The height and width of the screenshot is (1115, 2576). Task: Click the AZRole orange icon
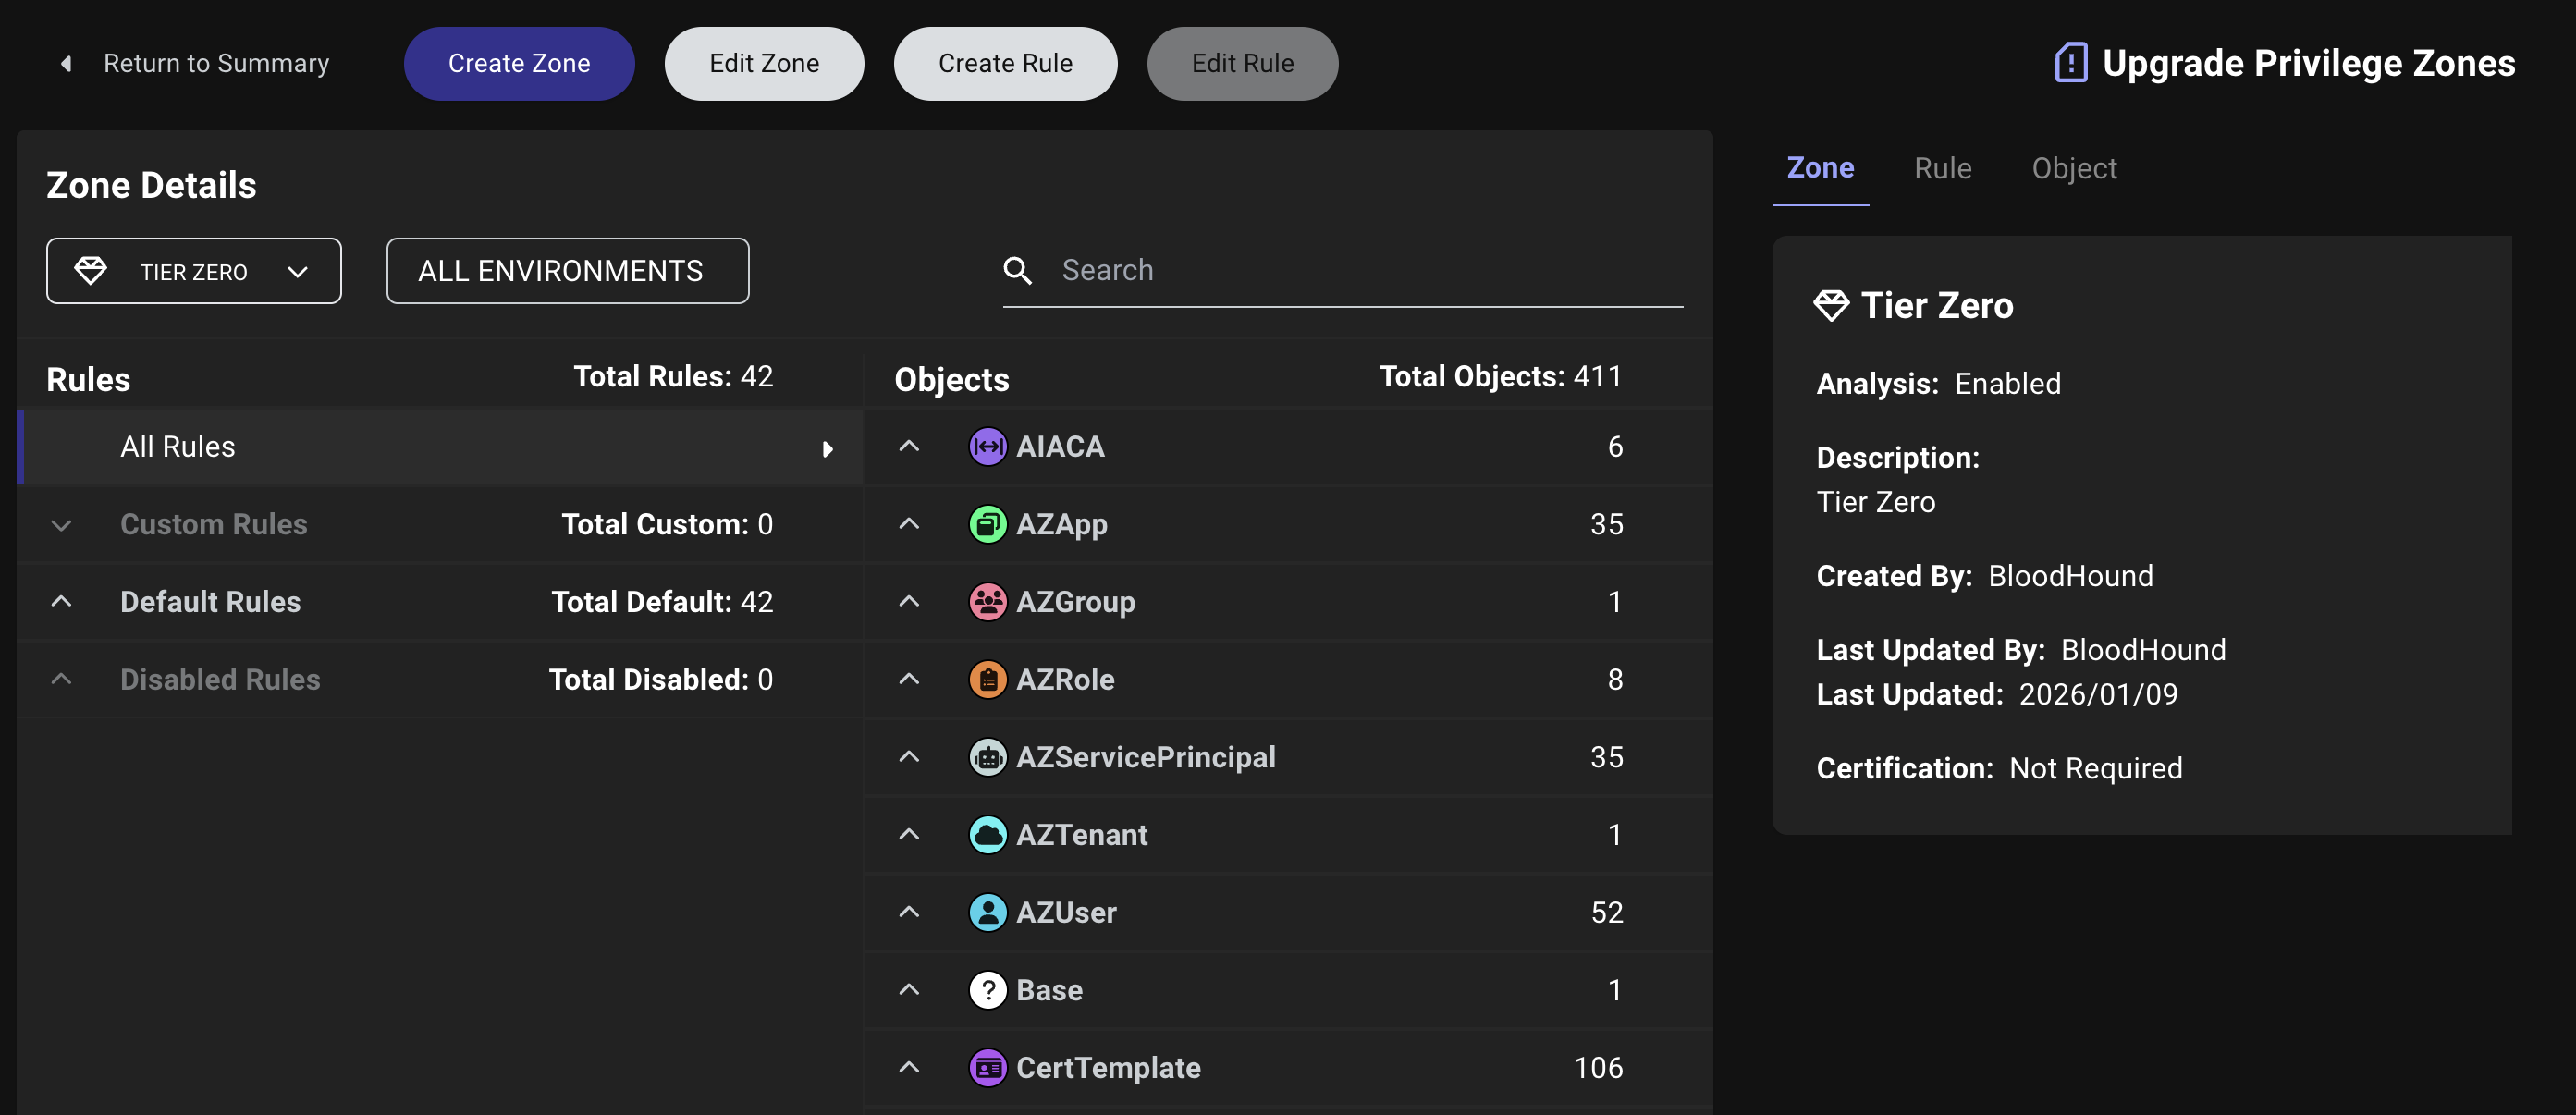point(987,679)
